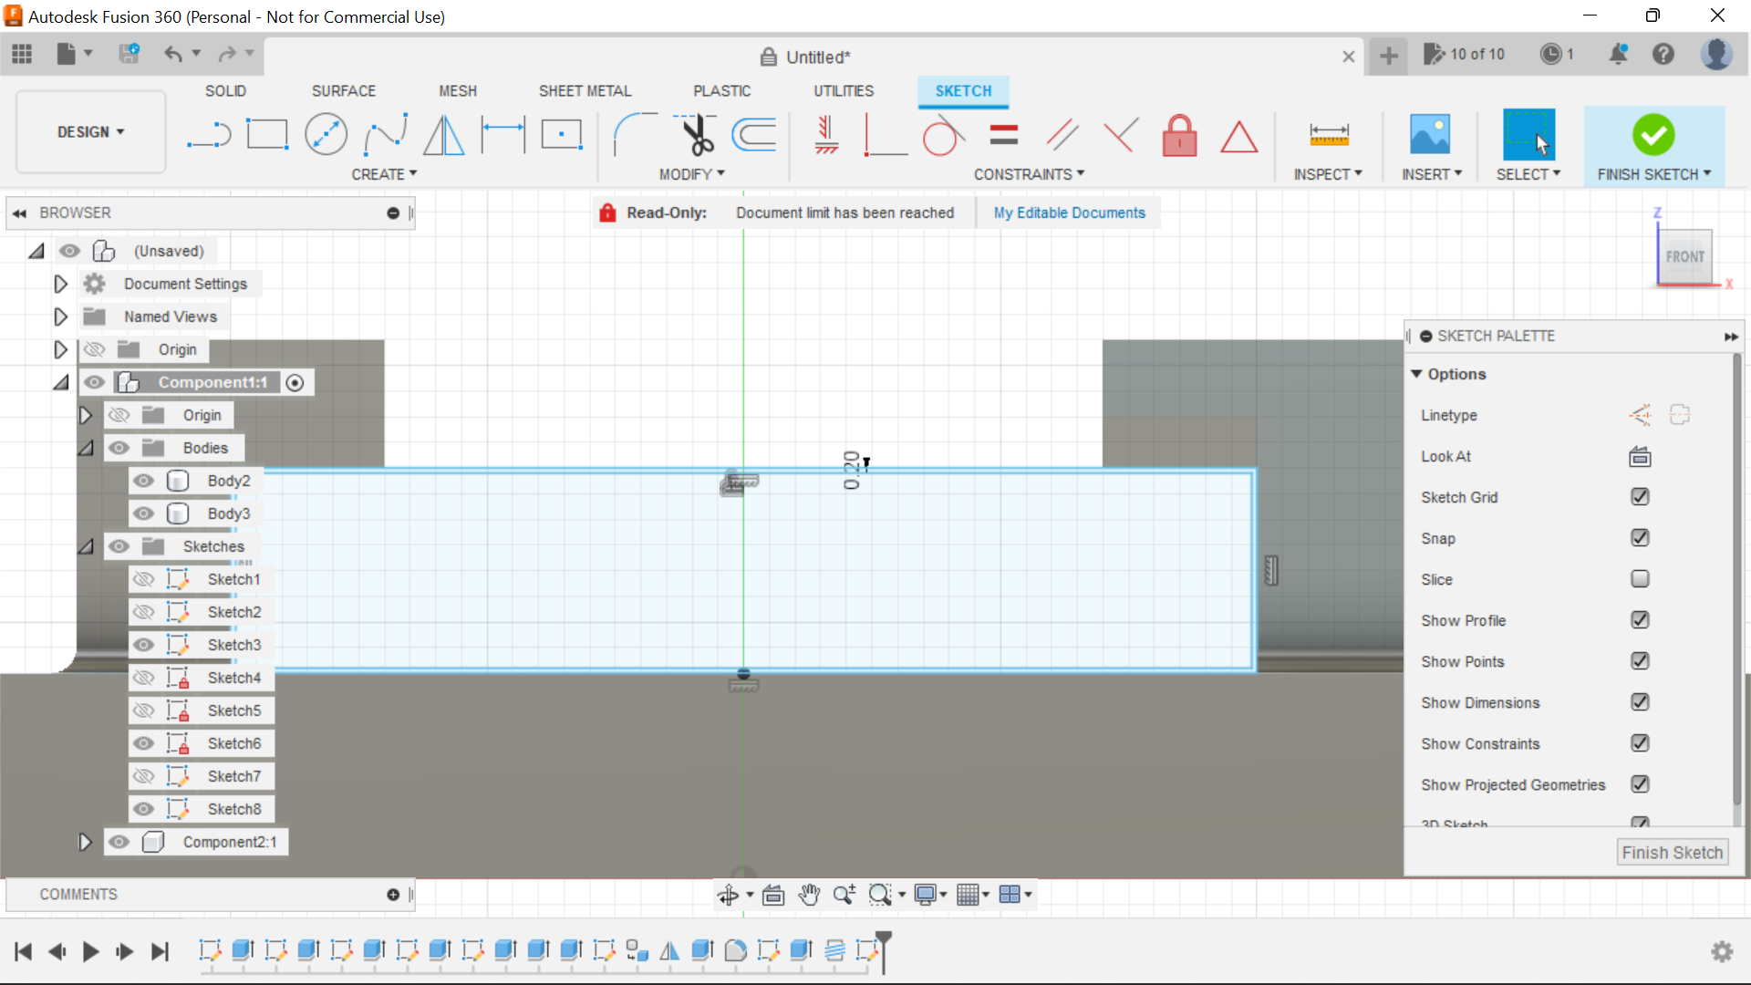Open the DESIGN workspace dropdown
The height and width of the screenshot is (985, 1751).
click(90, 132)
